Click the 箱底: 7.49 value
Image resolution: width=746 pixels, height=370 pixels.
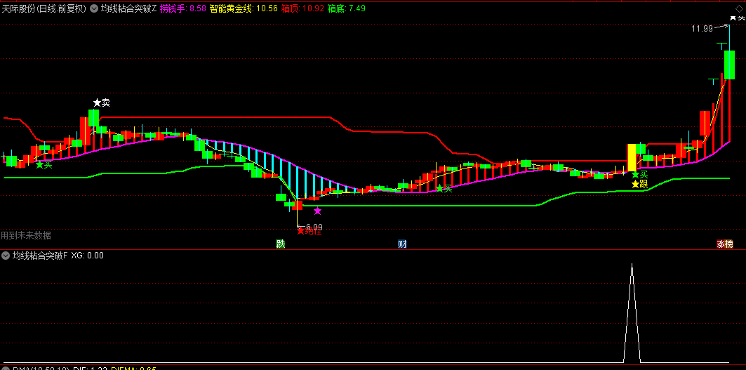pyautogui.click(x=347, y=8)
